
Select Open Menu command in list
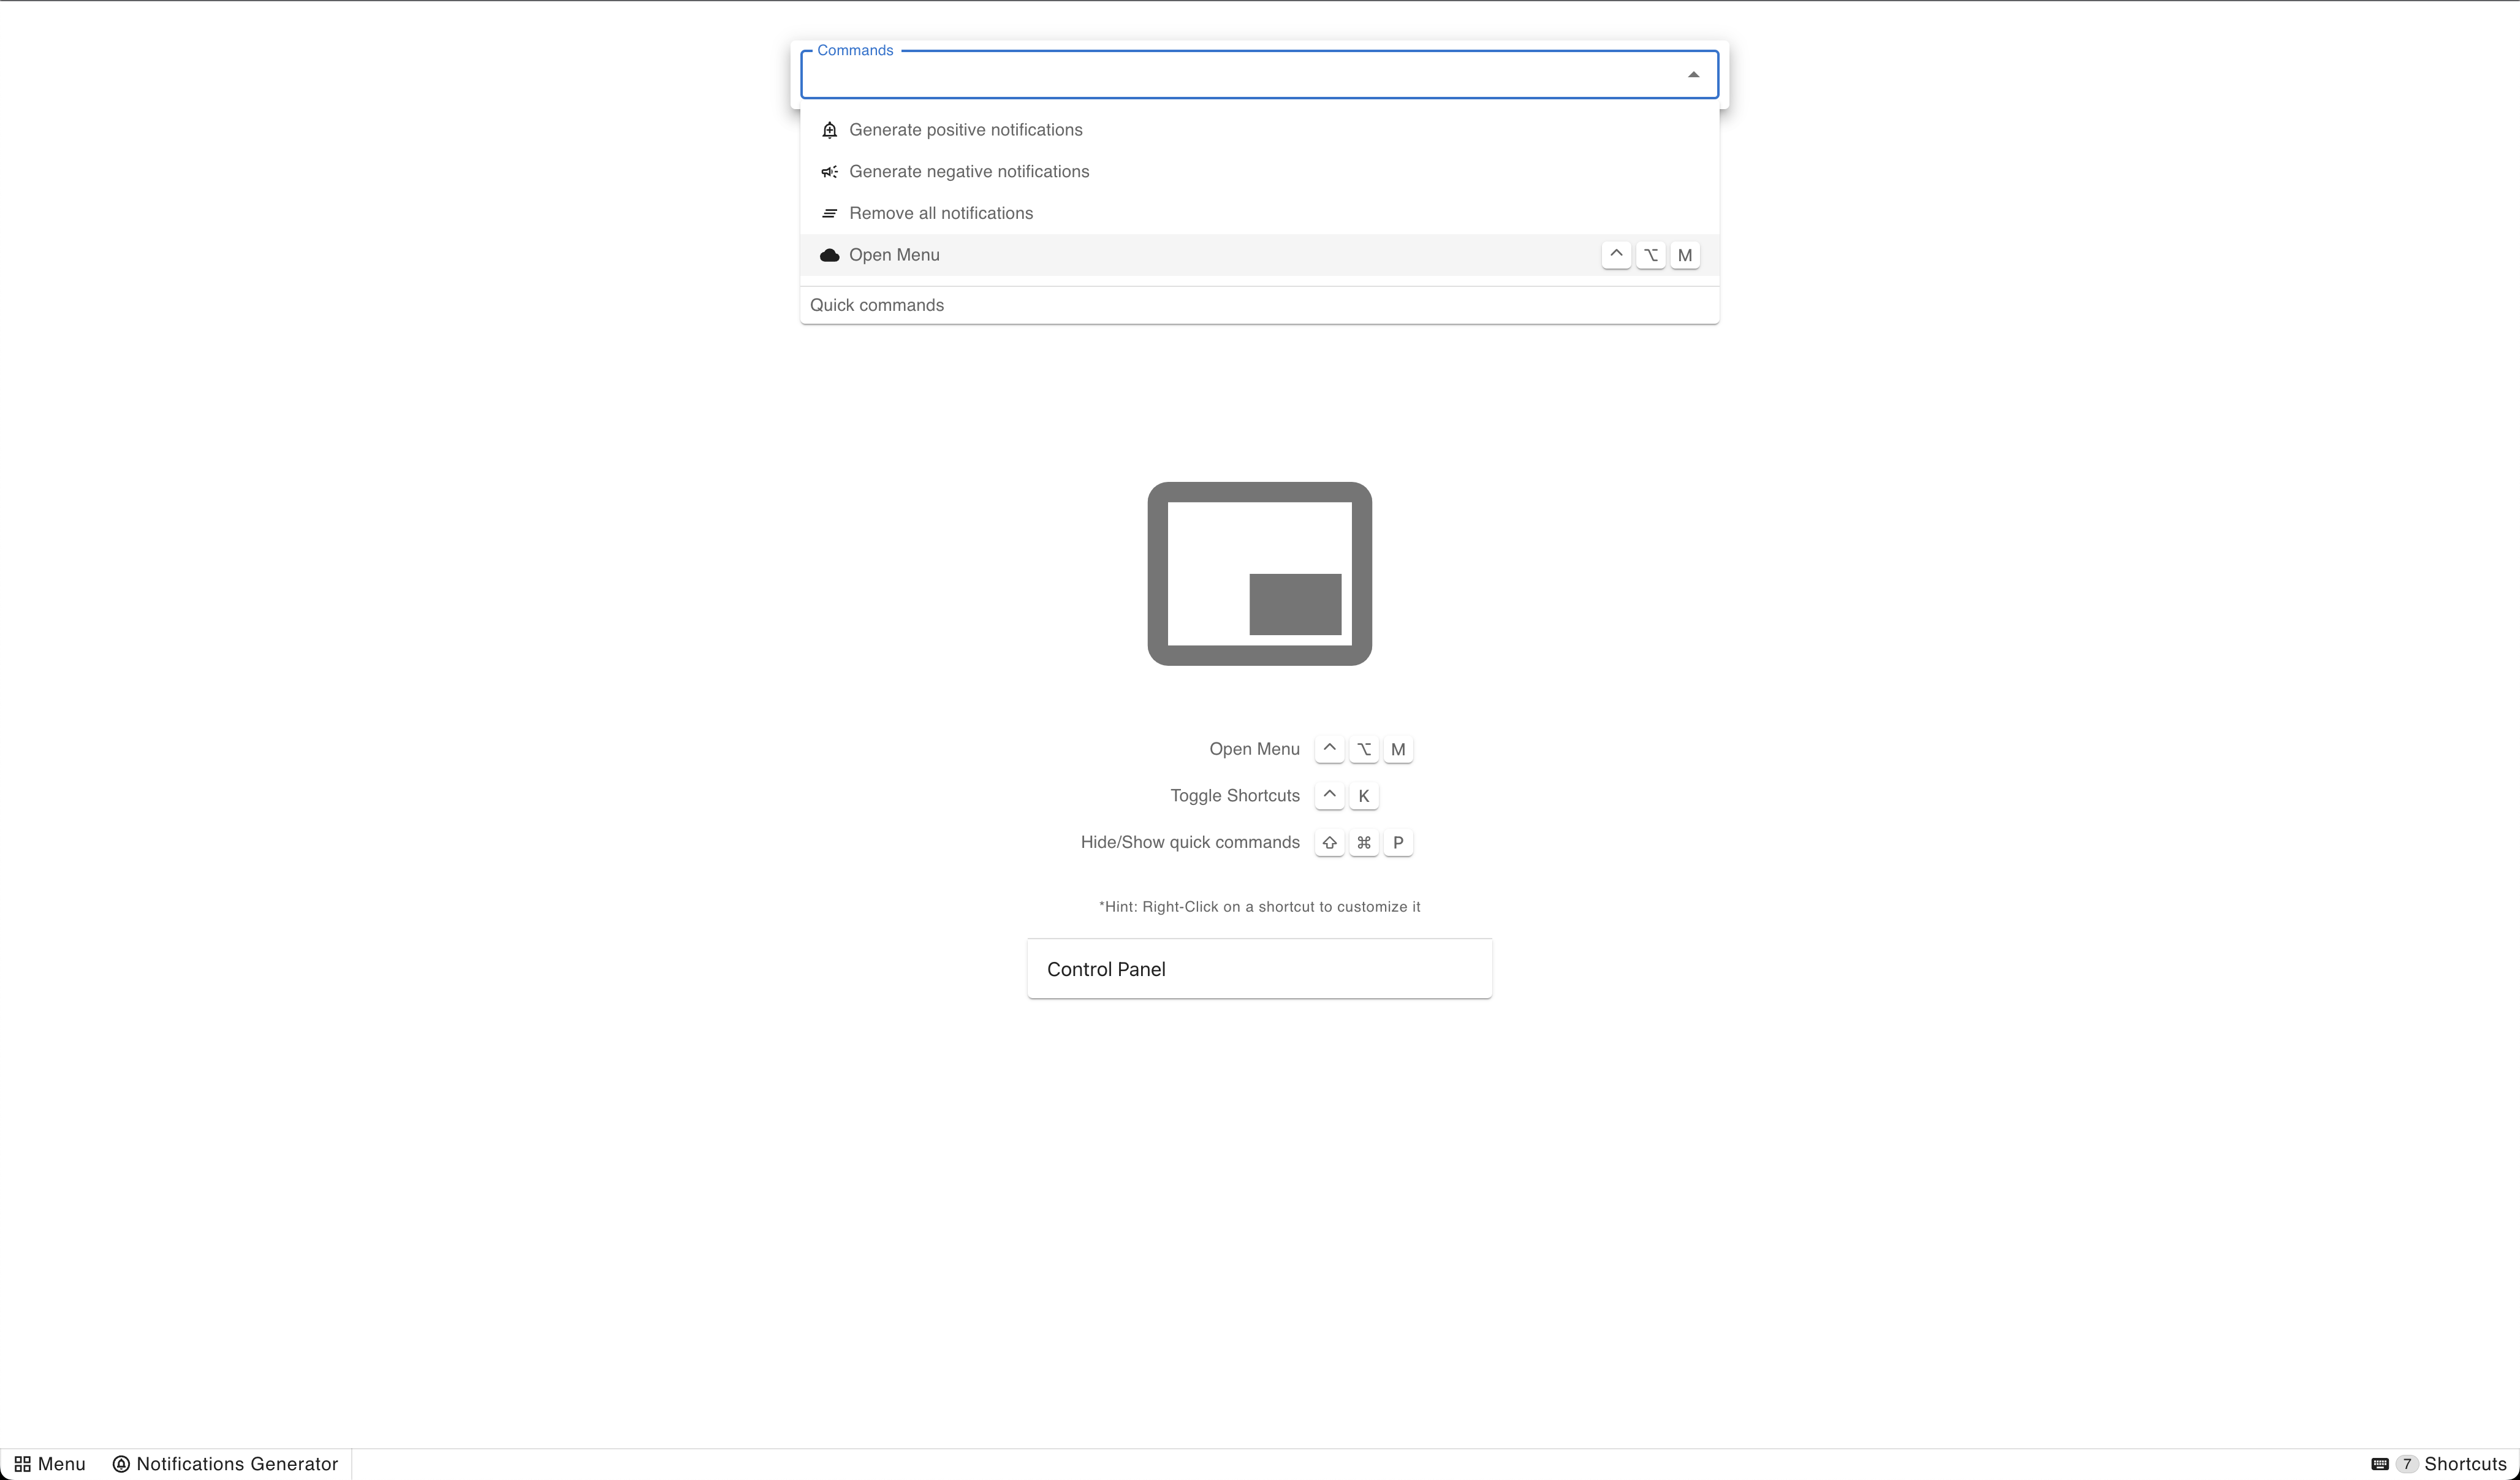1259,255
